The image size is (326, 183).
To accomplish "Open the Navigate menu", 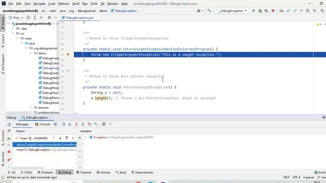I will click(x=39, y=4).
